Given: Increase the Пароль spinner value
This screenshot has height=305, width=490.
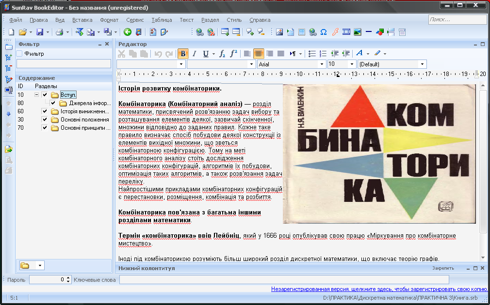Looking at the screenshot, I should click(x=68, y=277).
